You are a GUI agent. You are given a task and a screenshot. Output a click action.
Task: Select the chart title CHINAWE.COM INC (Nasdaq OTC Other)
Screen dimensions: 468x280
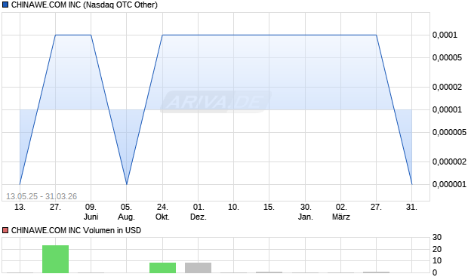(85, 5)
